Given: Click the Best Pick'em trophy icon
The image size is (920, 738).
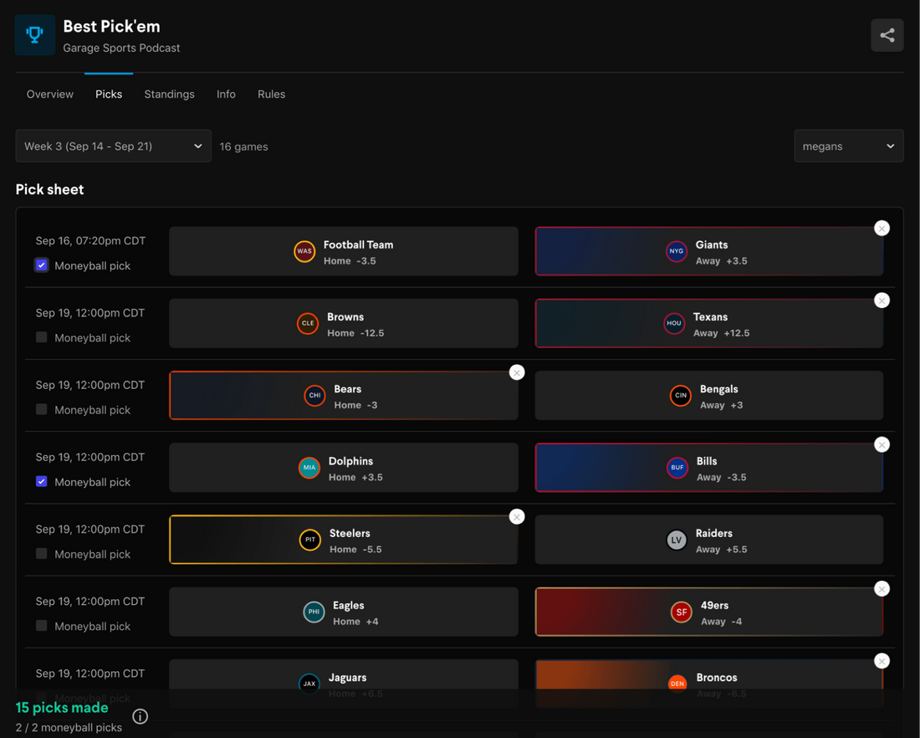Looking at the screenshot, I should (x=34, y=35).
